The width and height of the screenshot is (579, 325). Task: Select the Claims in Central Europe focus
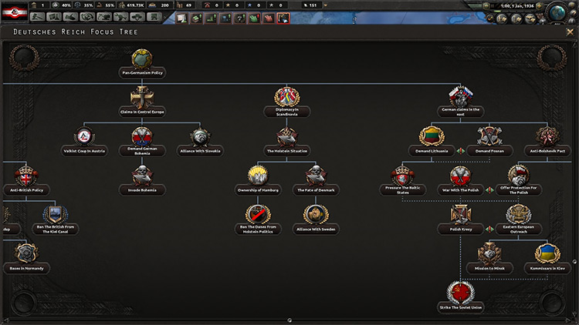tap(142, 102)
